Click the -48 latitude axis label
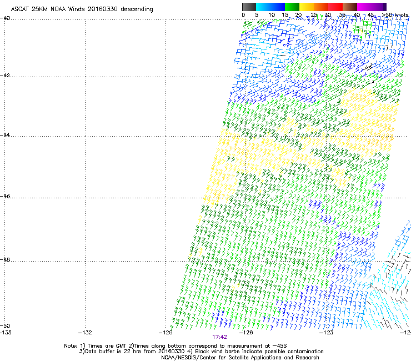 5,259
